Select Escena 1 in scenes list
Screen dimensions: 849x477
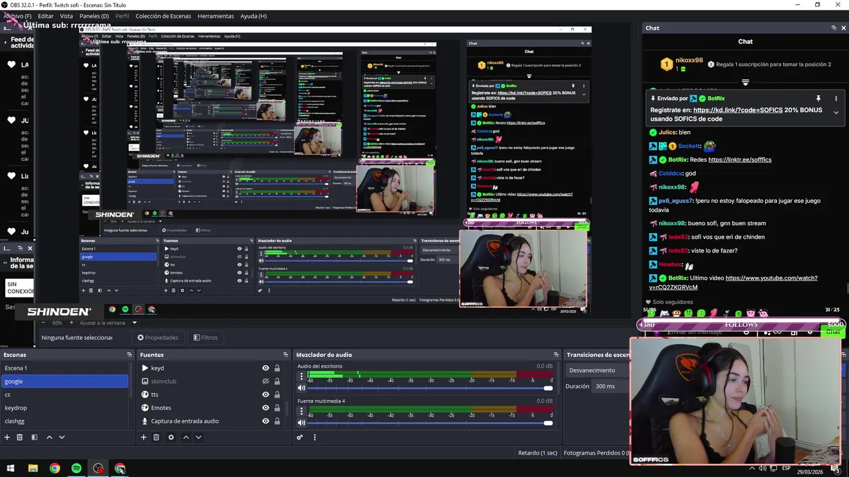point(65,368)
